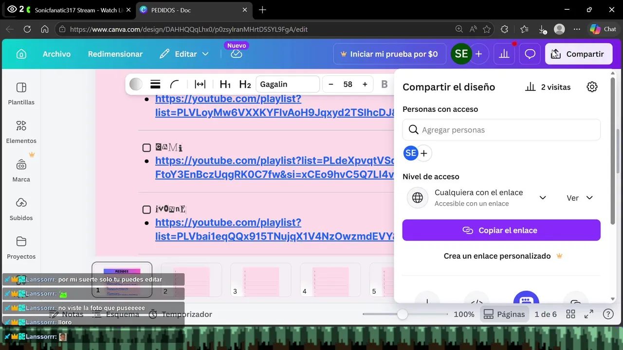Select page 1 thumbnail
The height and width of the screenshot is (350, 623).
click(x=122, y=280)
